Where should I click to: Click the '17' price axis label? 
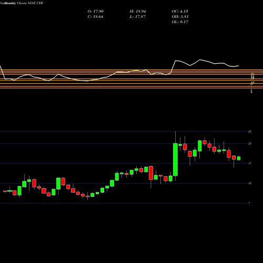250,164
